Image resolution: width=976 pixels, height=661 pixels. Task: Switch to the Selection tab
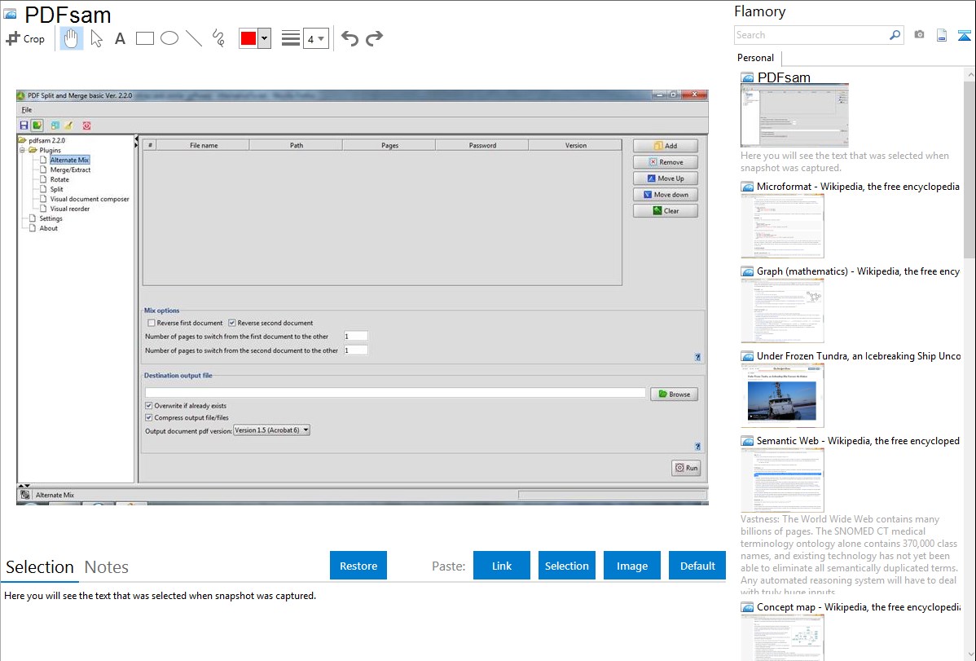[40, 567]
